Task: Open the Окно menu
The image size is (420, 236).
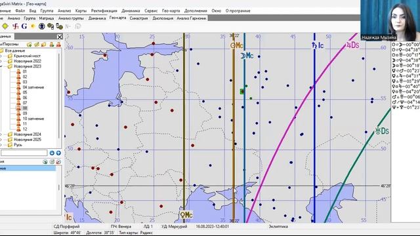Action: point(217,10)
